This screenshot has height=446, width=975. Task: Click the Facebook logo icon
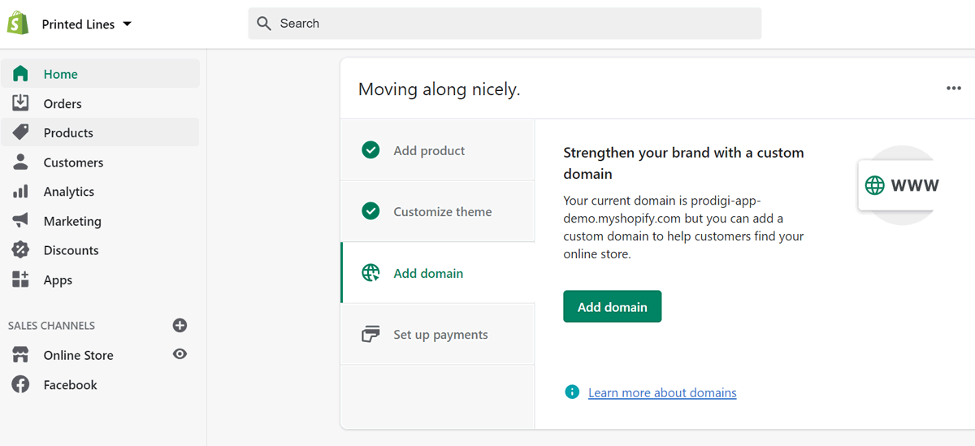(x=20, y=385)
